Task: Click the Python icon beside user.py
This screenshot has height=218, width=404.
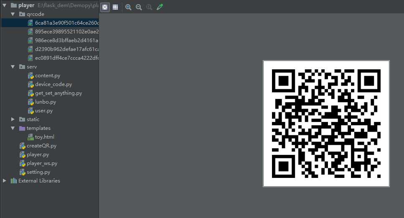Action: click(x=30, y=111)
